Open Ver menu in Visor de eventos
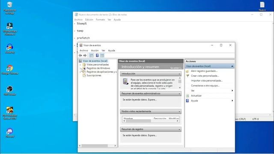Screen dimensions: 274x154 [x=103, y=50]
